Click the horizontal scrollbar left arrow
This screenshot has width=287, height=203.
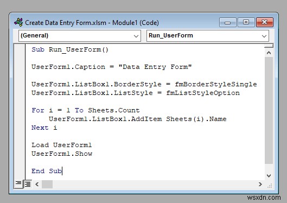tap(37, 184)
